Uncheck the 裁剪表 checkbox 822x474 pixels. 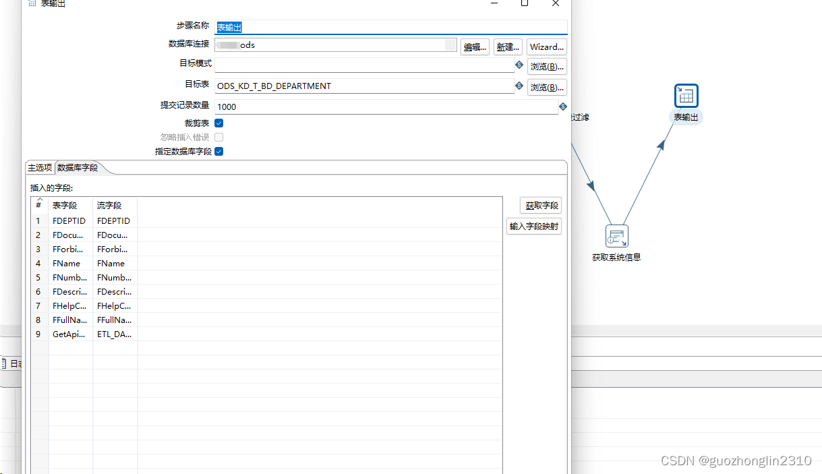coord(218,123)
